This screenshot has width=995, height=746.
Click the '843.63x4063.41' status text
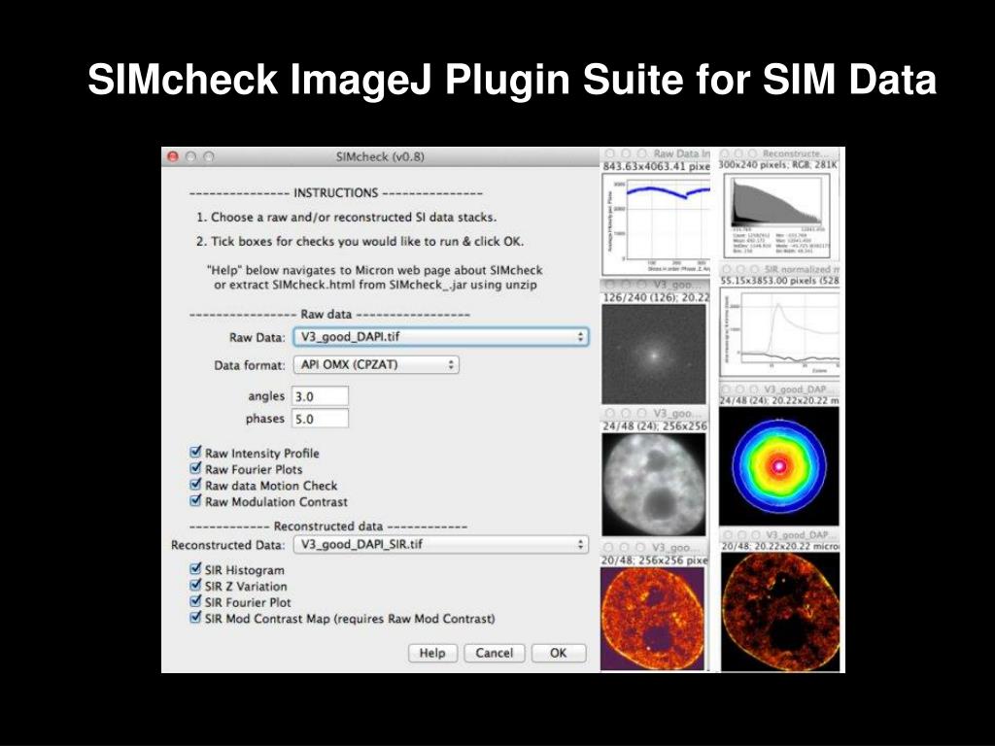[x=656, y=166]
